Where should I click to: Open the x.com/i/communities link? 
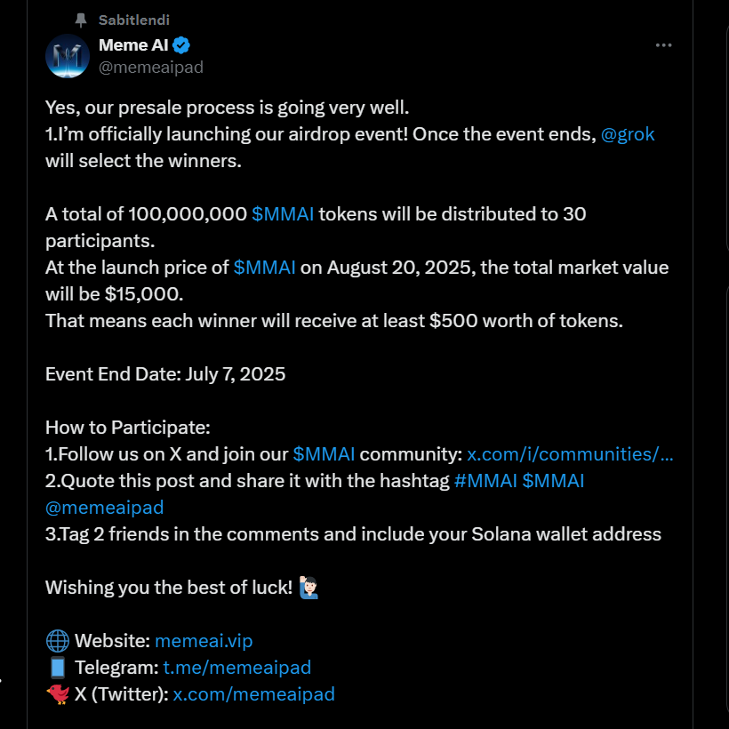point(570,454)
